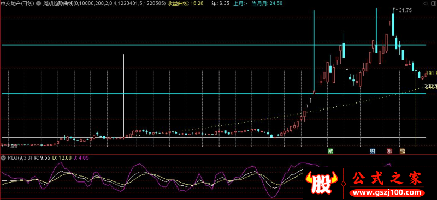Image resolution: width=437 pixels, height=200 pixels.
Task: Click the red 涨 event marker icon
Action: point(389,151)
